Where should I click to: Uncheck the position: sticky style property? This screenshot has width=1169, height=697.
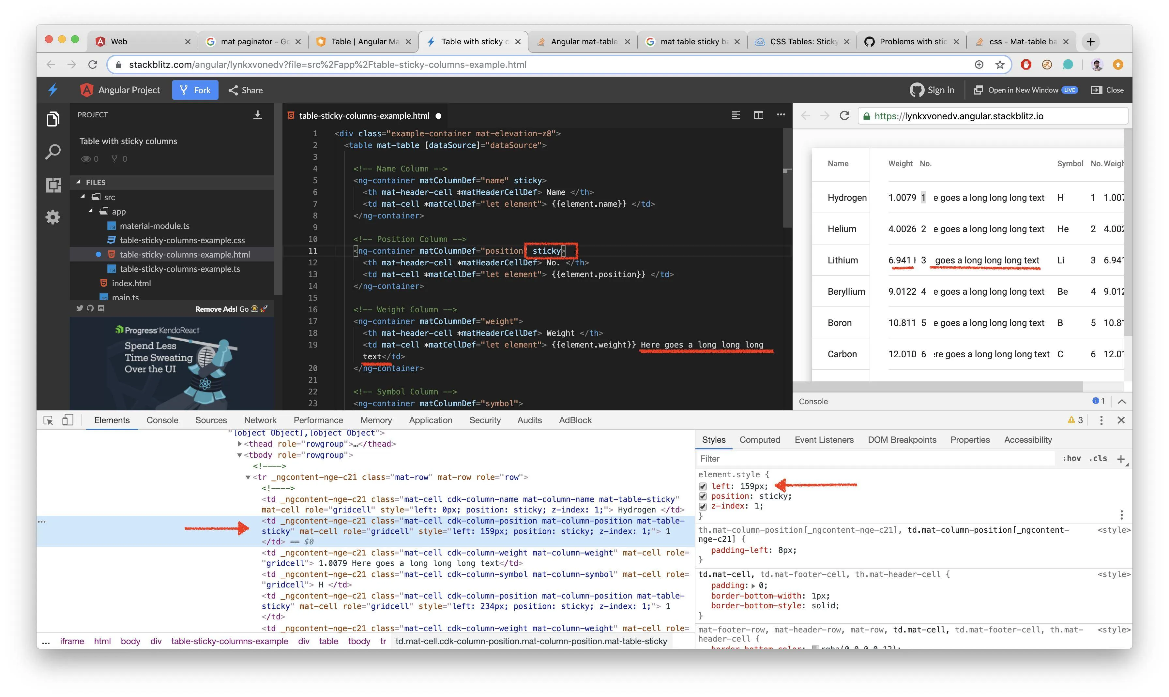[x=703, y=497]
